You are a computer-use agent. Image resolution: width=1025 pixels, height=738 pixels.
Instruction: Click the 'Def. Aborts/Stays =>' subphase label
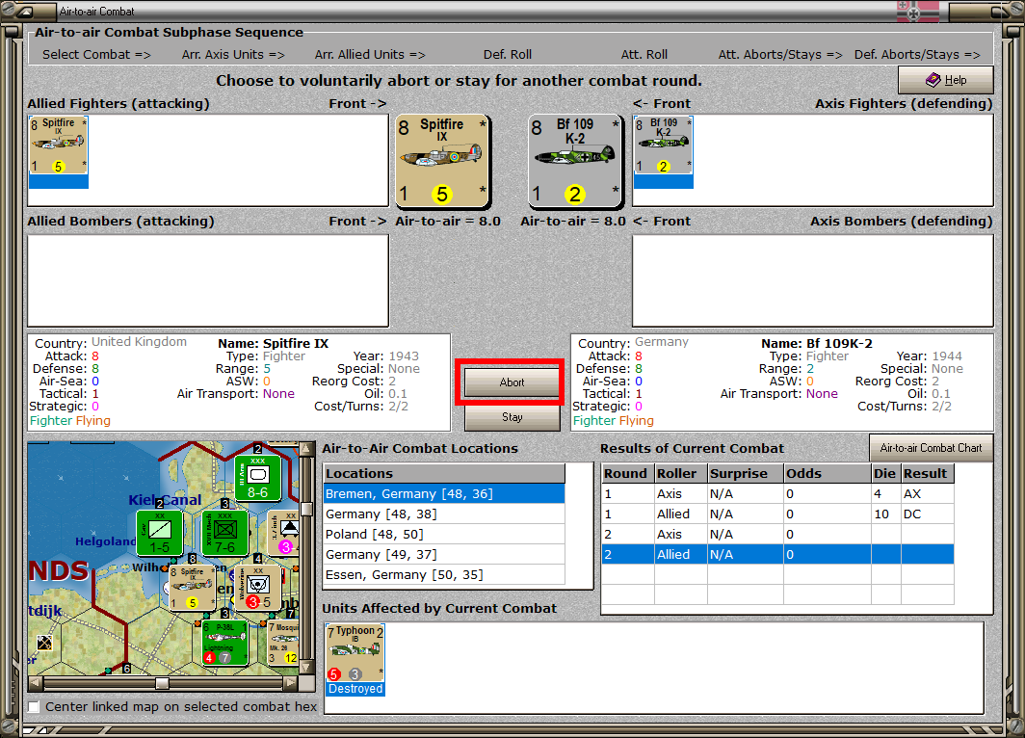click(917, 54)
